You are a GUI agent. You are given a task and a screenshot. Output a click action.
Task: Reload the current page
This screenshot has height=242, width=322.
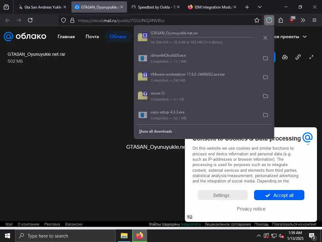(x=30, y=20)
